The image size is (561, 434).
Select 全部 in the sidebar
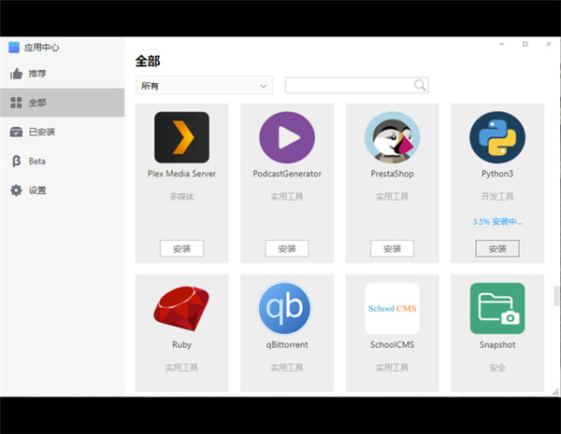pyautogui.click(x=37, y=103)
